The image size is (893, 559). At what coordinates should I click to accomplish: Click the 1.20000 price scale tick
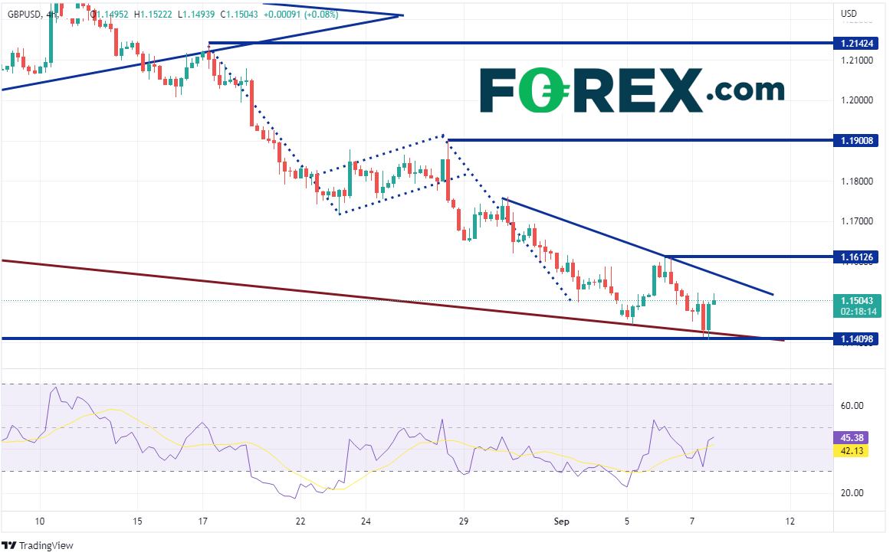[855, 100]
